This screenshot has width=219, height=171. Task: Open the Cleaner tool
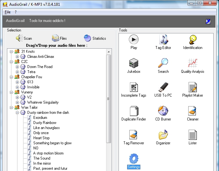click(193, 113)
